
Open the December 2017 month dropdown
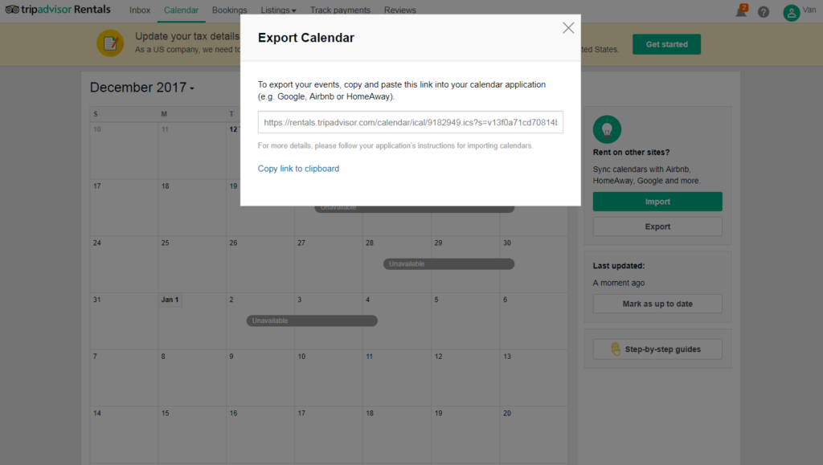click(x=142, y=88)
